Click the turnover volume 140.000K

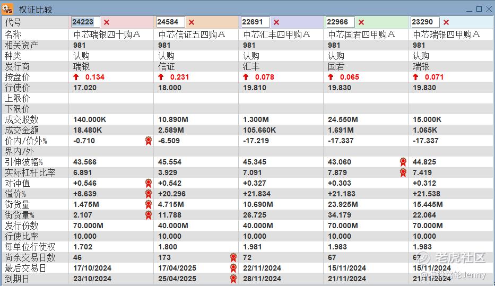click(90, 119)
